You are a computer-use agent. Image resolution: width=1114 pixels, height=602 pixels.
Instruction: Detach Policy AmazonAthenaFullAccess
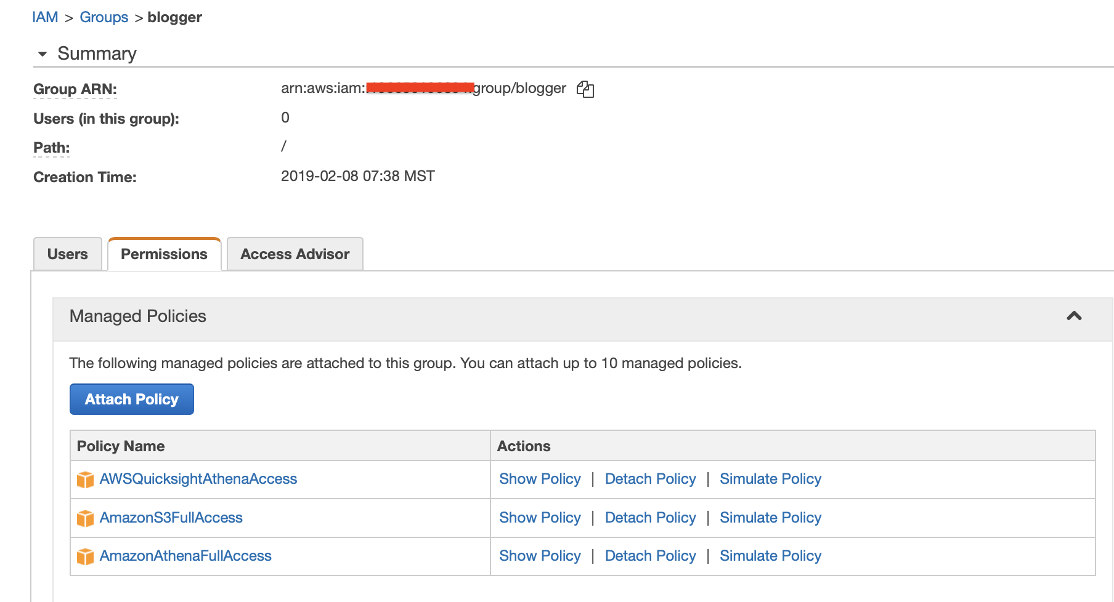coord(650,556)
